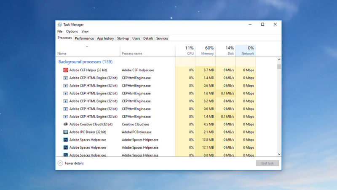The height and width of the screenshot is (190, 337).
Task: Select the Background processes (139) group header
Action: click(x=86, y=62)
